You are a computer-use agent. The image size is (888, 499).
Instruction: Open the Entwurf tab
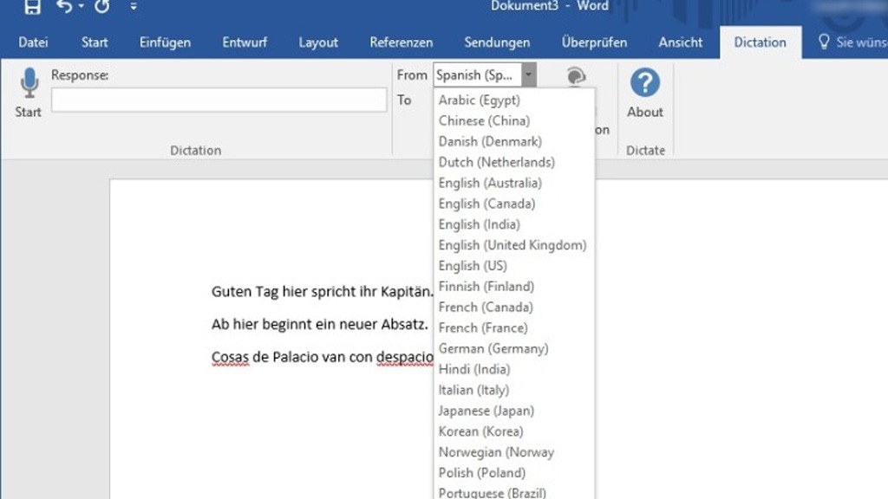(x=245, y=42)
